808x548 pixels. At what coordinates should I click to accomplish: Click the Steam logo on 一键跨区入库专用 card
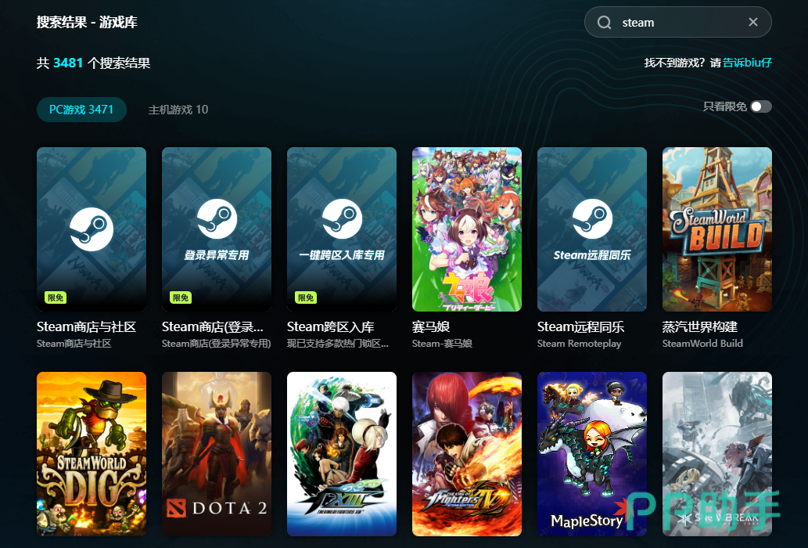(342, 218)
